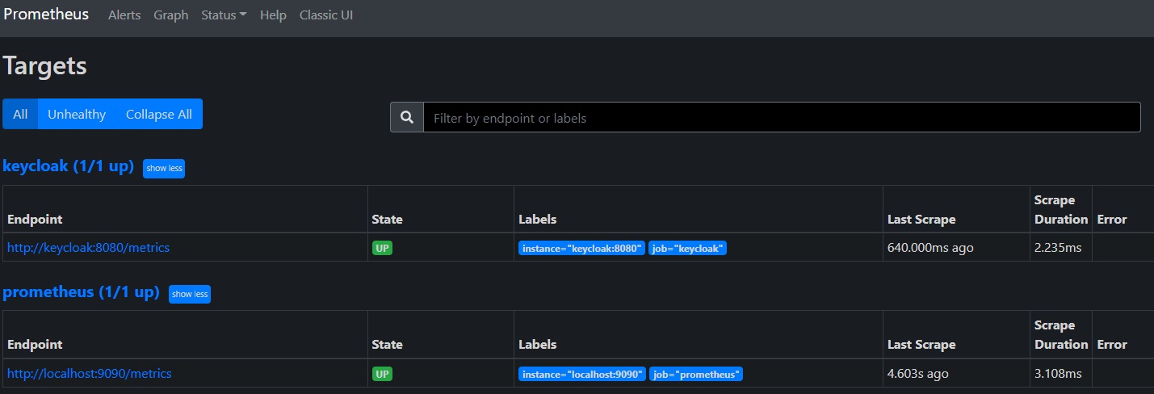Click the Targets page heading

(45, 65)
